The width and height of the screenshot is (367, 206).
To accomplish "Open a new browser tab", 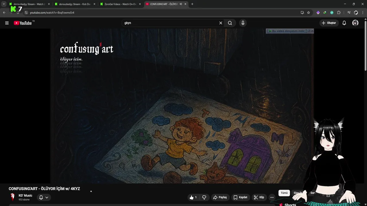I will [192, 4].
